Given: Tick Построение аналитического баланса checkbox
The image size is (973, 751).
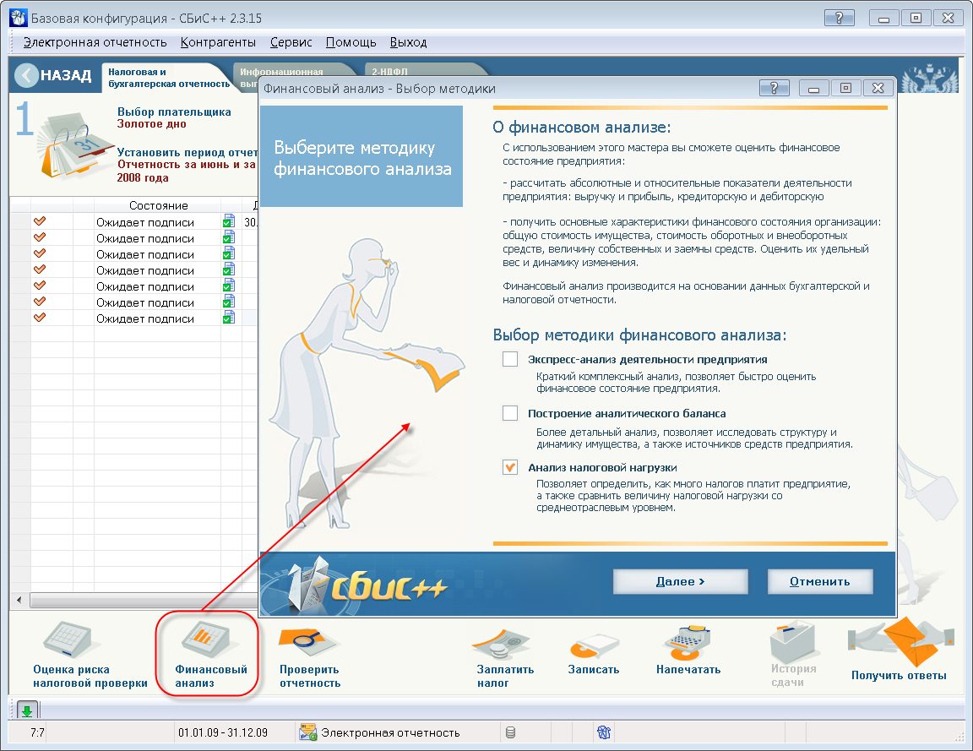Looking at the screenshot, I should coord(510,413).
